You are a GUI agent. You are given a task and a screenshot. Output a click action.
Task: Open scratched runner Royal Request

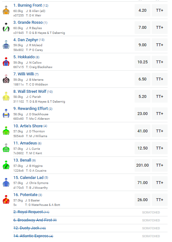pyautogui.click(x=31, y=212)
